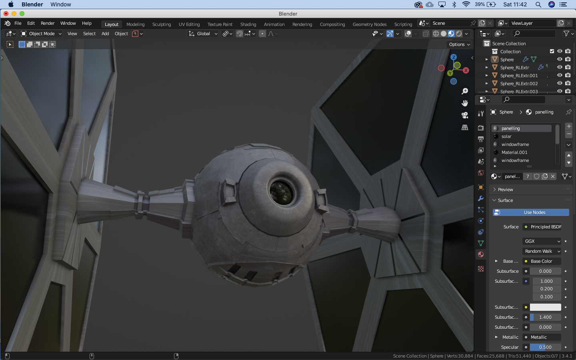Toggle fake user shield for material

(x=537, y=176)
